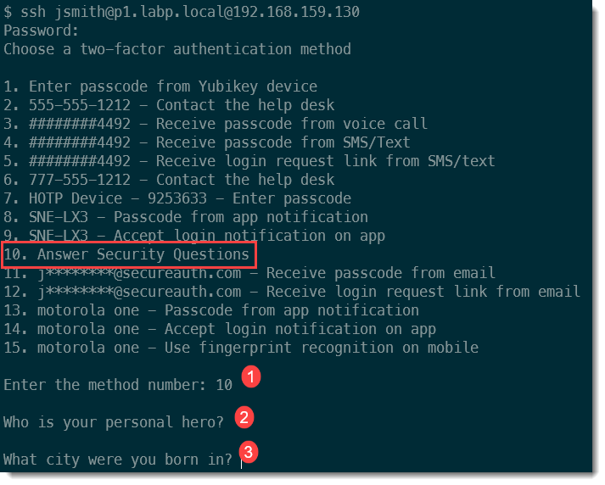Click the method number entry after the prompt
This screenshot has width=605, height=485.
coord(223,385)
